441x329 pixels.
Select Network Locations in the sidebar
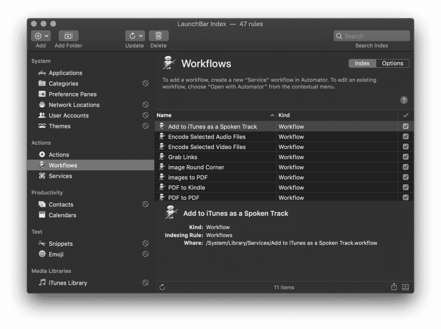[x=91, y=105]
